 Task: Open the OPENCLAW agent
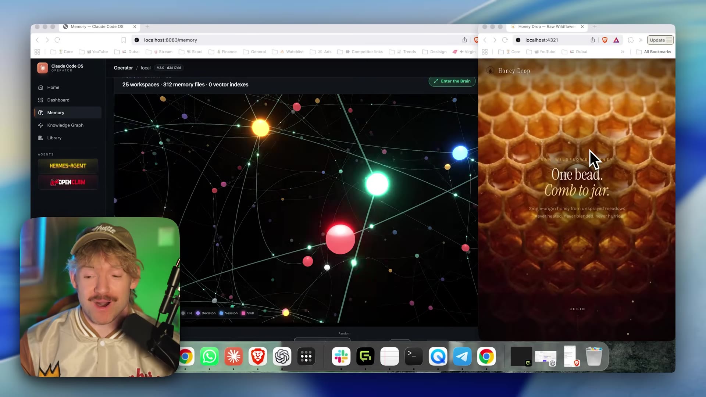click(68, 182)
